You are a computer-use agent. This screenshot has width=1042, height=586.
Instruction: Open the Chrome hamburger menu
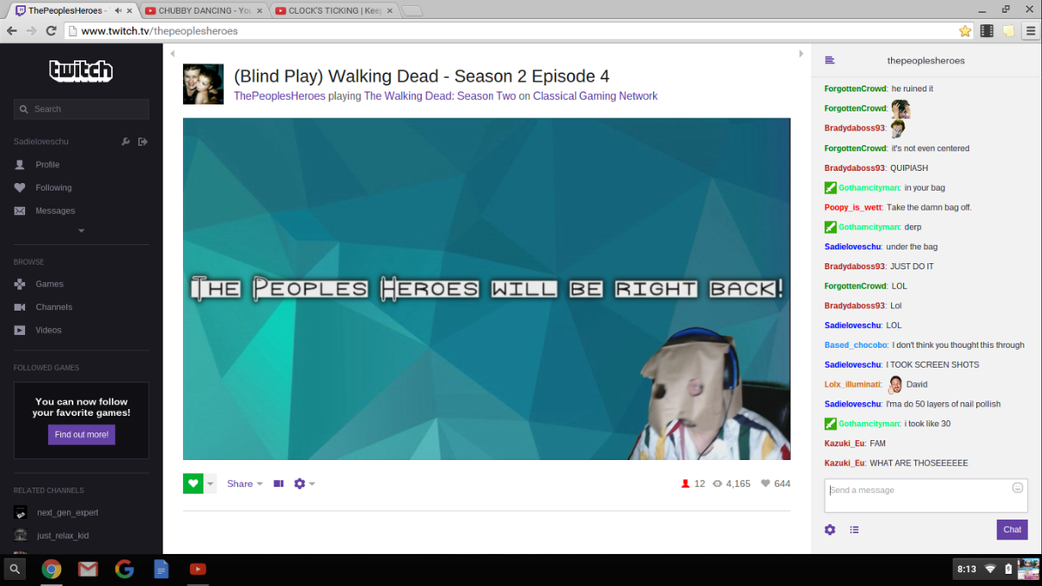pos(1029,30)
